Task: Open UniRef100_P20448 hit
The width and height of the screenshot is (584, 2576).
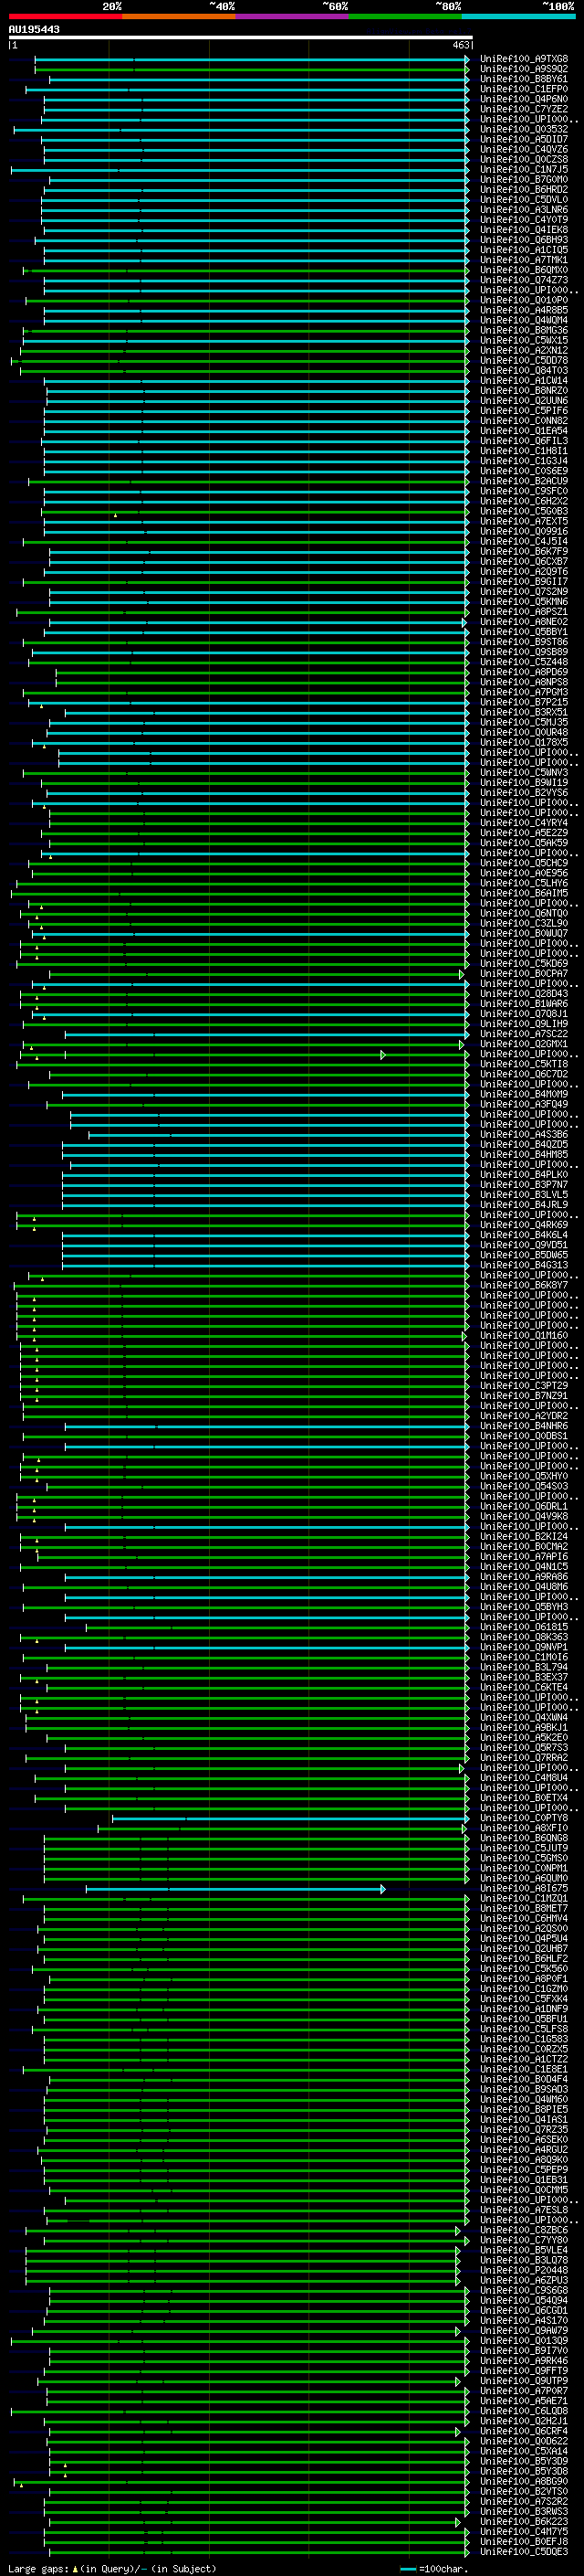Action: [523, 2270]
